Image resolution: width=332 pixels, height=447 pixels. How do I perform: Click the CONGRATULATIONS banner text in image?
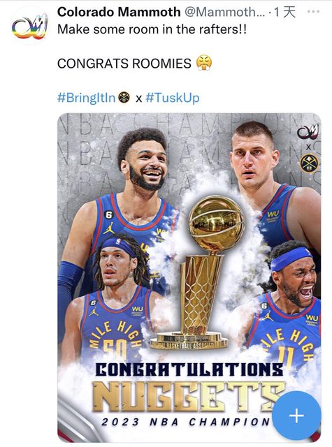pos(189,369)
